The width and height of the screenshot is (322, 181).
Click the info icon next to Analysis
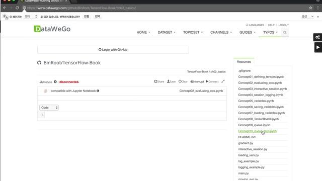(55, 81)
